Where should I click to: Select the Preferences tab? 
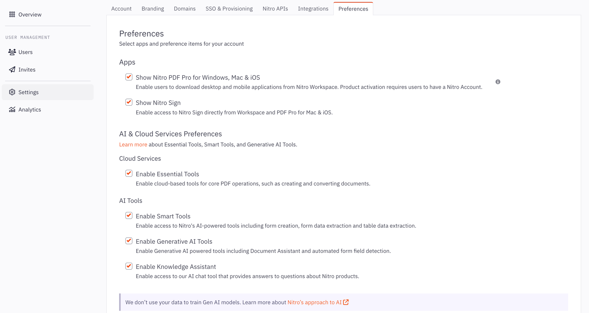point(353,9)
